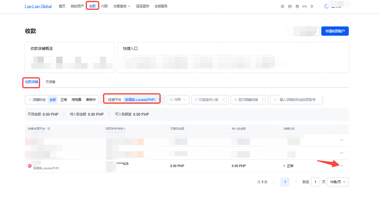Select 正常 store status filter
The width and height of the screenshot is (379, 204).
click(x=64, y=100)
